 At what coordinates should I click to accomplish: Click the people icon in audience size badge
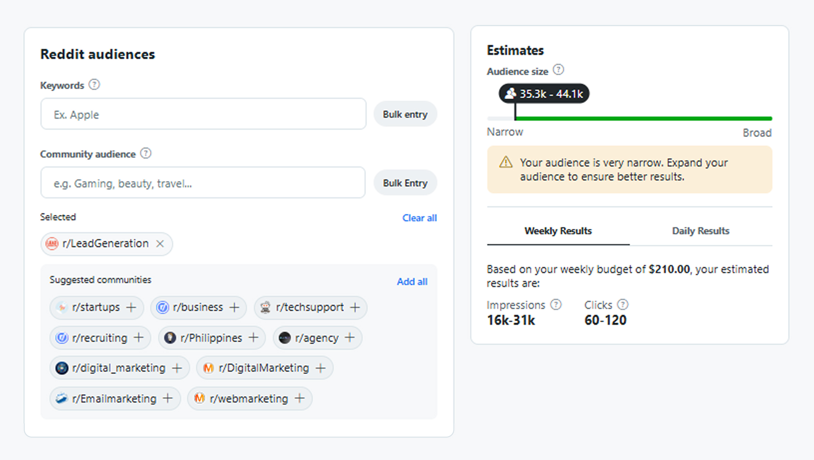[510, 93]
